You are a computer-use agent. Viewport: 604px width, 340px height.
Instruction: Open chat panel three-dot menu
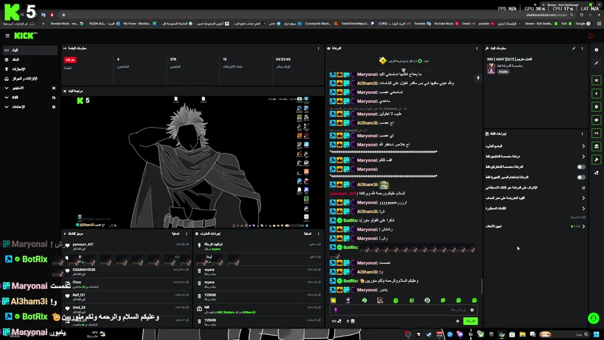point(477,48)
